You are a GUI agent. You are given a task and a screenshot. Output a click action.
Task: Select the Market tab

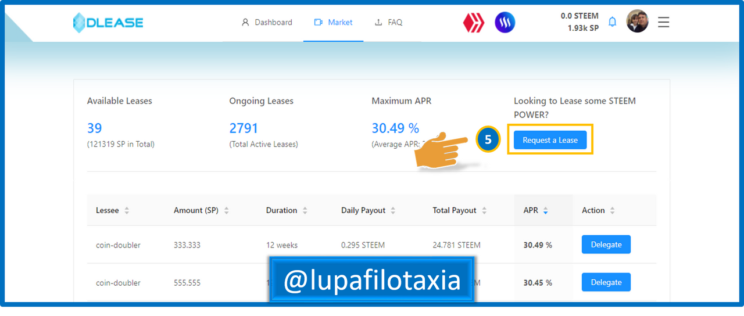[334, 22]
